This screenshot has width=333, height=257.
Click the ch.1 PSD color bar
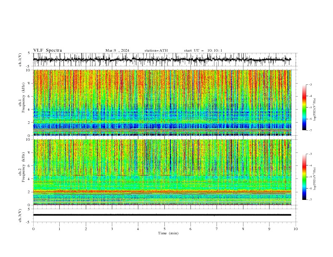point(304,108)
